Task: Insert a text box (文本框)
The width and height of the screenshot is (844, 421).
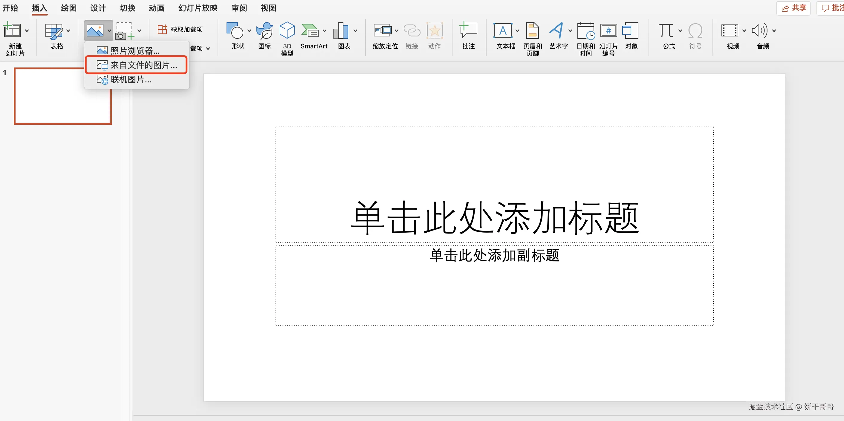Action: click(503, 31)
